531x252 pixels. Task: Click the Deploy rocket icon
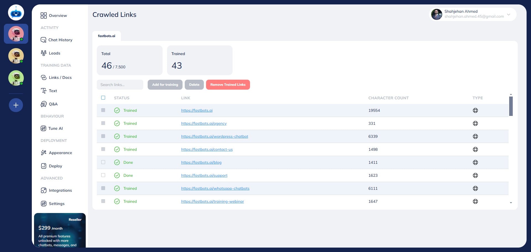coord(44,166)
